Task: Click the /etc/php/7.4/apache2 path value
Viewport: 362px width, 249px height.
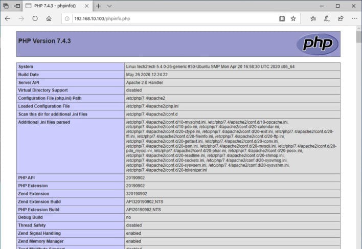Action: pyautogui.click(x=145, y=98)
